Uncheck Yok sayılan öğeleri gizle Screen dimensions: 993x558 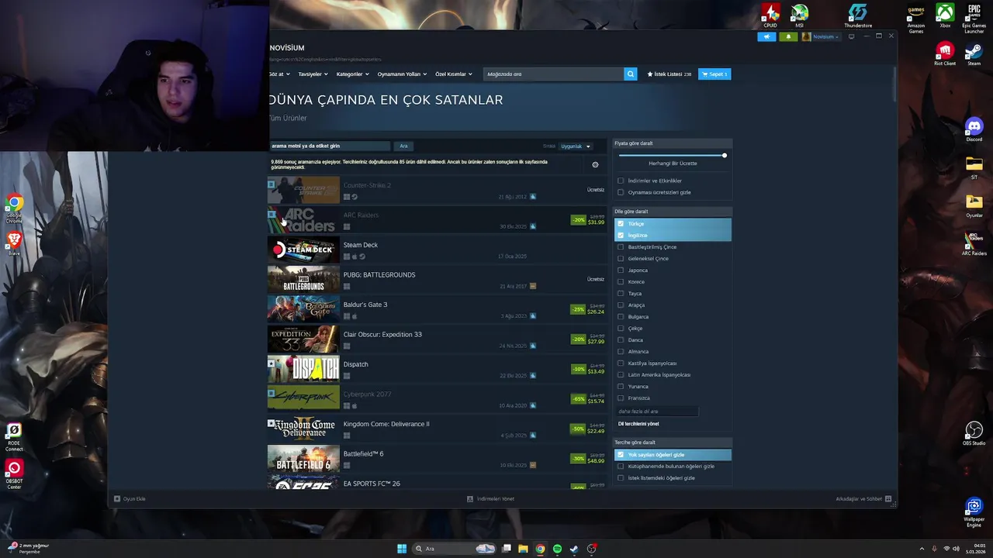(621, 455)
